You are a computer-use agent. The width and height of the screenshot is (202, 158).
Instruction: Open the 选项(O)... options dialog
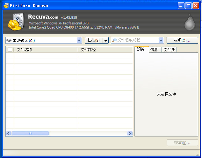pos(182,40)
